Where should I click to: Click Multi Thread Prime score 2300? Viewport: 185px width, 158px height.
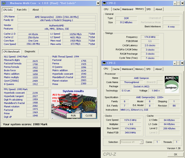(x=84, y=83)
